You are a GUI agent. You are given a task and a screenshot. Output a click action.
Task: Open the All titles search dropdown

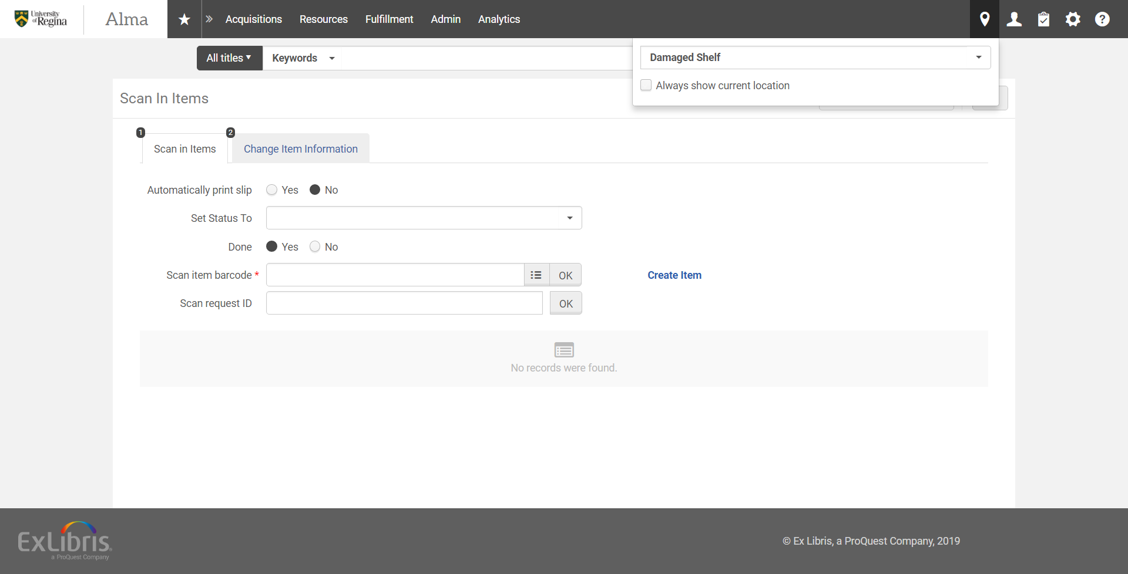pos(229,58)
